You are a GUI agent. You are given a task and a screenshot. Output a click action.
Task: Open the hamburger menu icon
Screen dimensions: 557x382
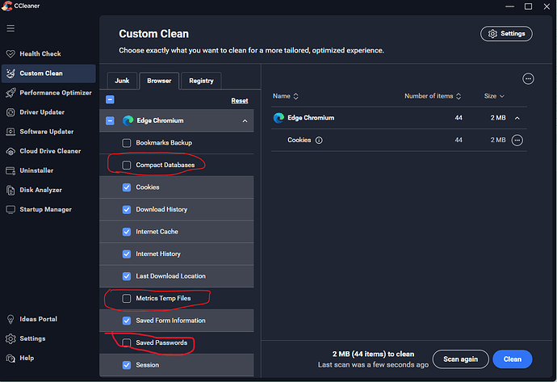coord(10,28)
